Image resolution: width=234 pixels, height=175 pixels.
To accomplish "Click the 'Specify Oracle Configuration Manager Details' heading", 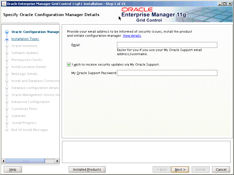I will (x=51, y=15).
